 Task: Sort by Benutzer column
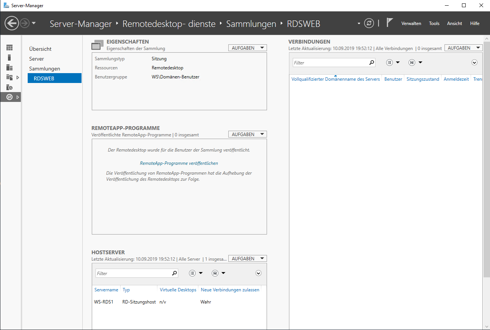pos(393,79)
